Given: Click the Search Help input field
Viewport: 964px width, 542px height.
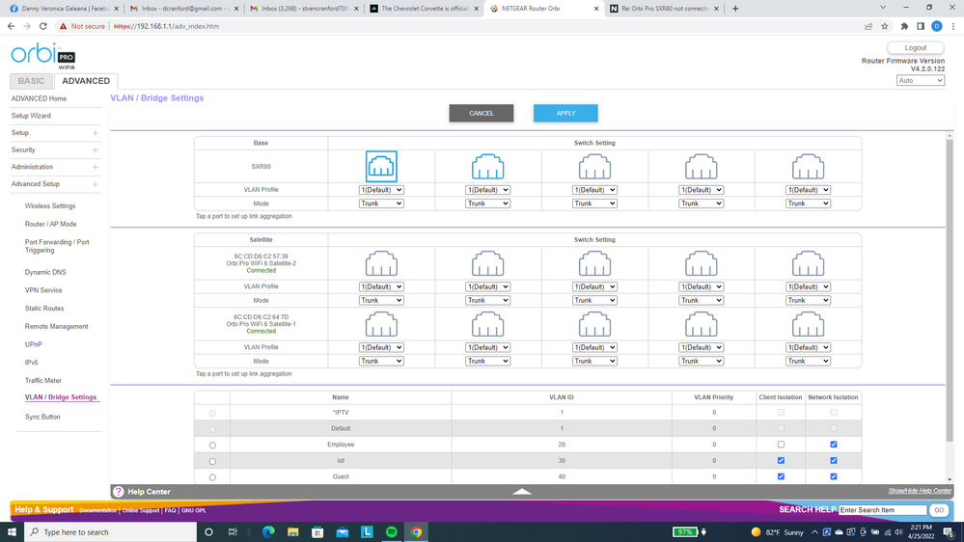Looking at the screenshot, I should tap(882, 509).
